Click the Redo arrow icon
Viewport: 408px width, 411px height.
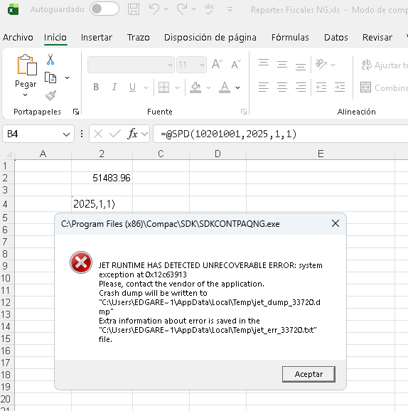pos(182,9)
